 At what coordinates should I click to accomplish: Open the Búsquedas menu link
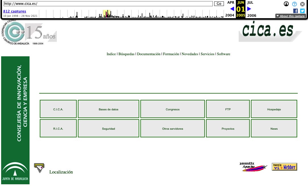pyautogui.click(x=126, y=54)
